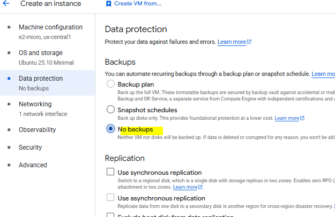
Task: Select Data protection in sidebar
Action: tap(41, 79)
